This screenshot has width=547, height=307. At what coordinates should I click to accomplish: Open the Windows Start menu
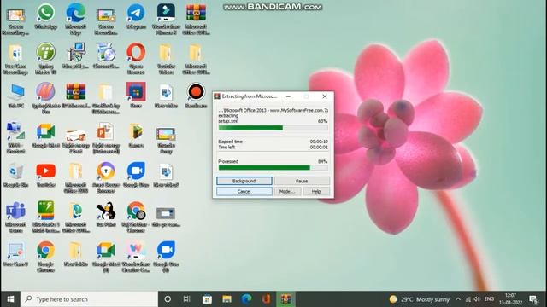[10, 299]
